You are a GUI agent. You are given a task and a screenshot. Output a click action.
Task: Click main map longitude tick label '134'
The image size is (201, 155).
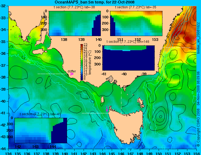(x=9, y=153)
